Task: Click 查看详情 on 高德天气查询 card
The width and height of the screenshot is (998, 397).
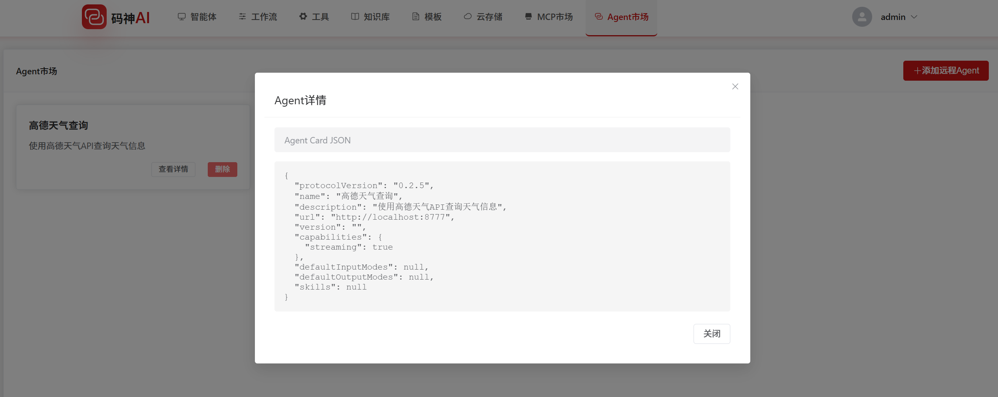Action: pos(173,169)
